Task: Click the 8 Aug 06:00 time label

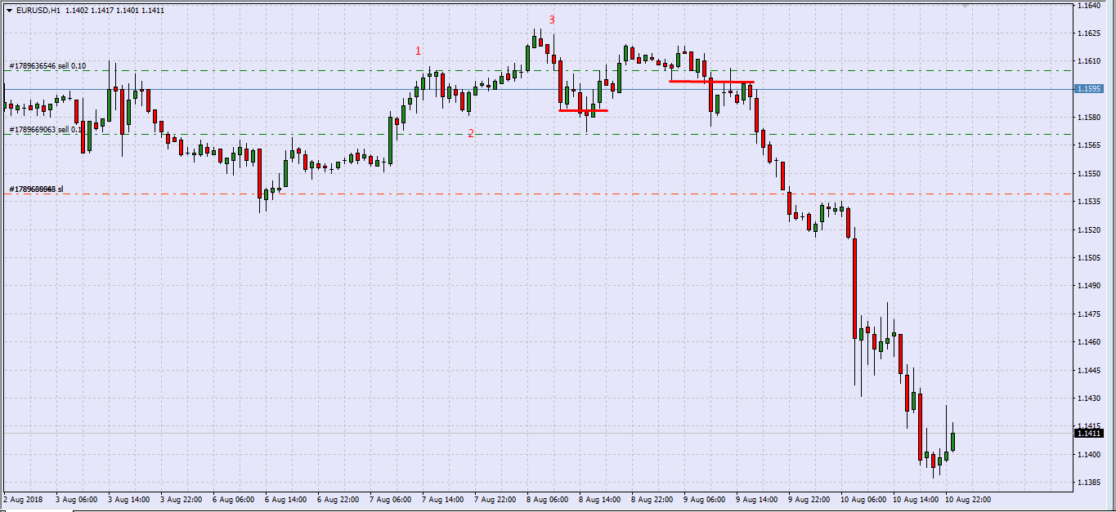Action: (548, 498)
